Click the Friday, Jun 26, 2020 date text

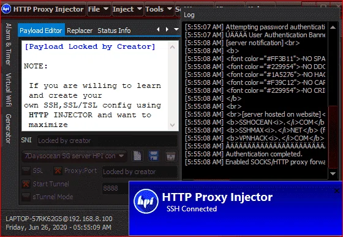[58, 227]
